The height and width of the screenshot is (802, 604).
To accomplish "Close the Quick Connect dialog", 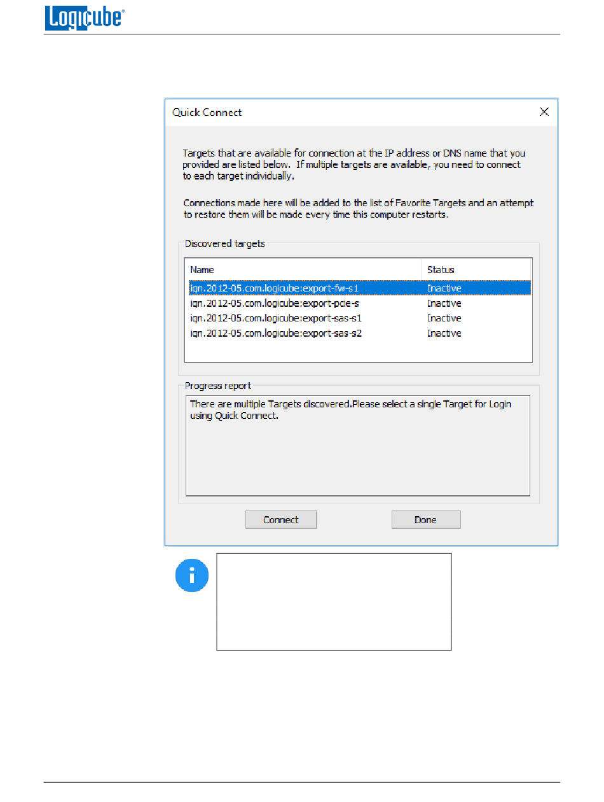I will click(x=544, y=112).
